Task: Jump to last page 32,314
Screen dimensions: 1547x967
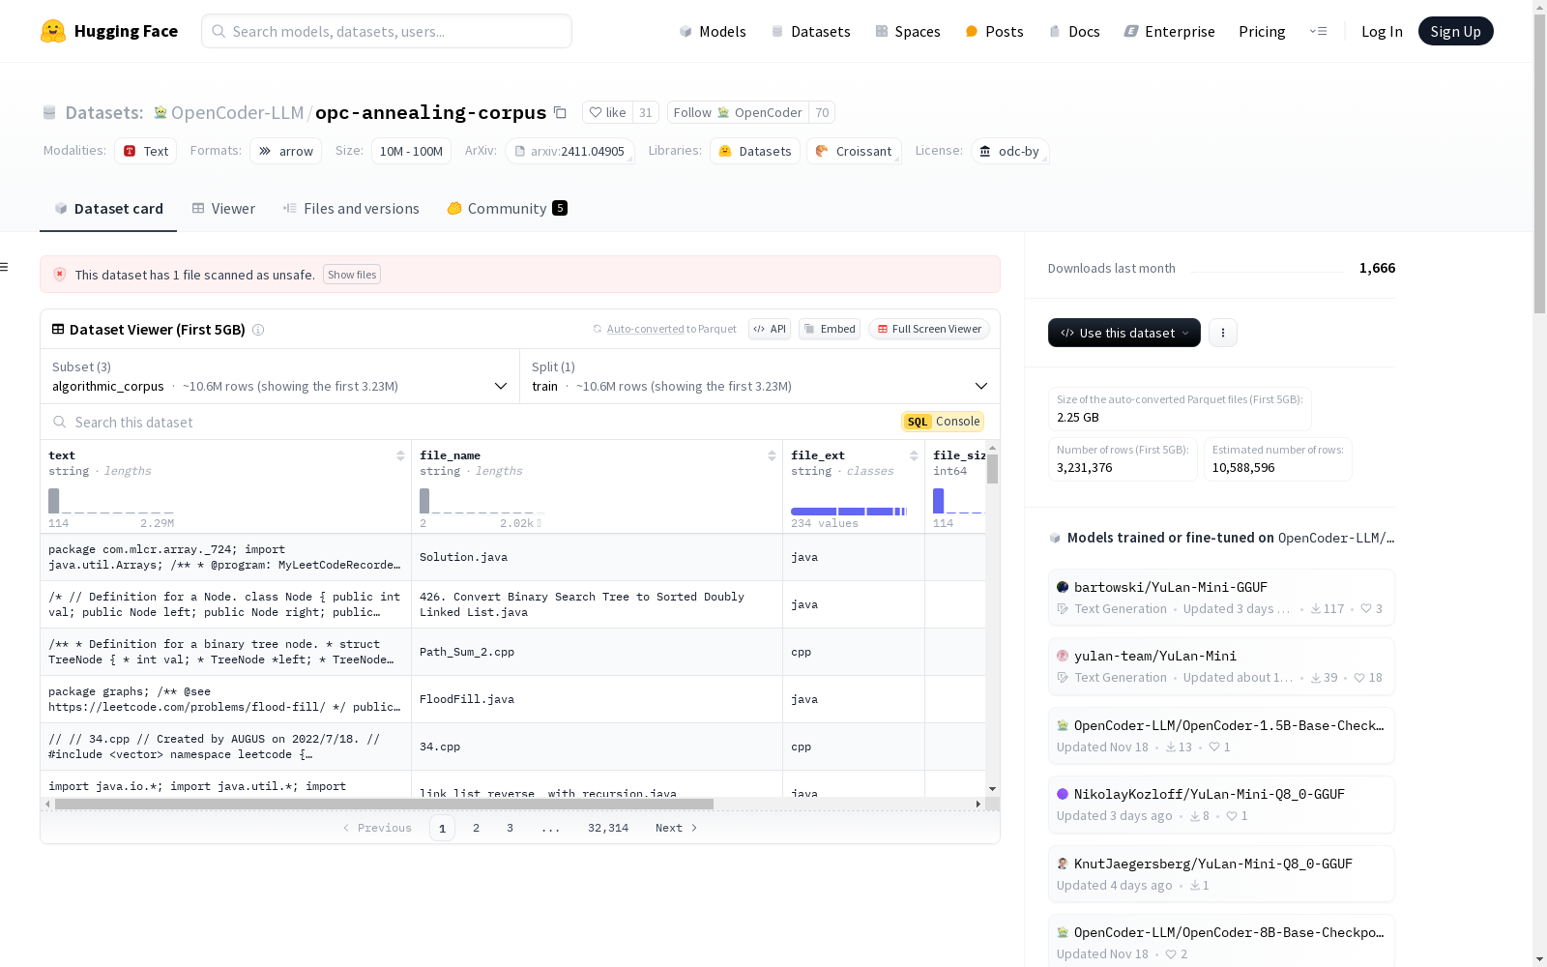Action: (x=608, y=828)
